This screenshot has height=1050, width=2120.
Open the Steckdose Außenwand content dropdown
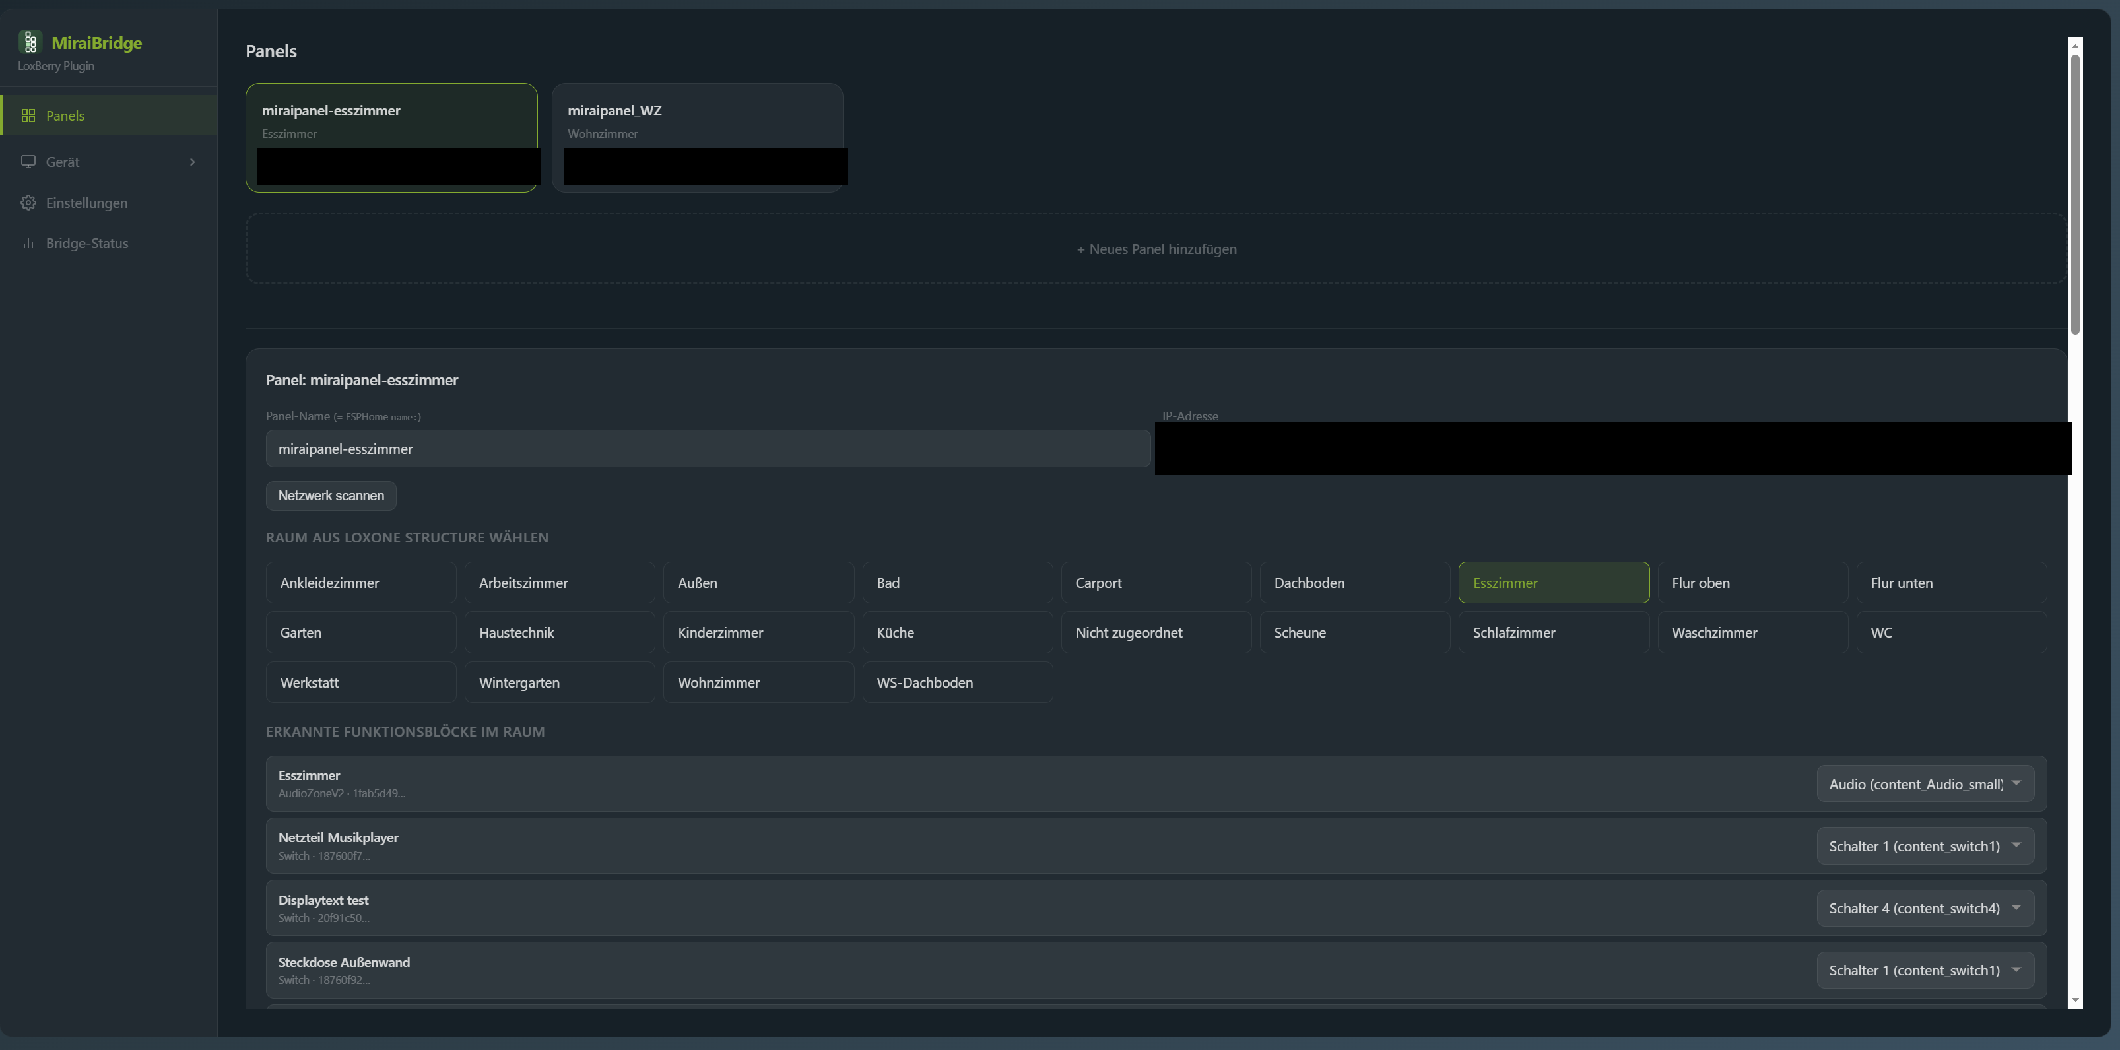pos(1925,971)
